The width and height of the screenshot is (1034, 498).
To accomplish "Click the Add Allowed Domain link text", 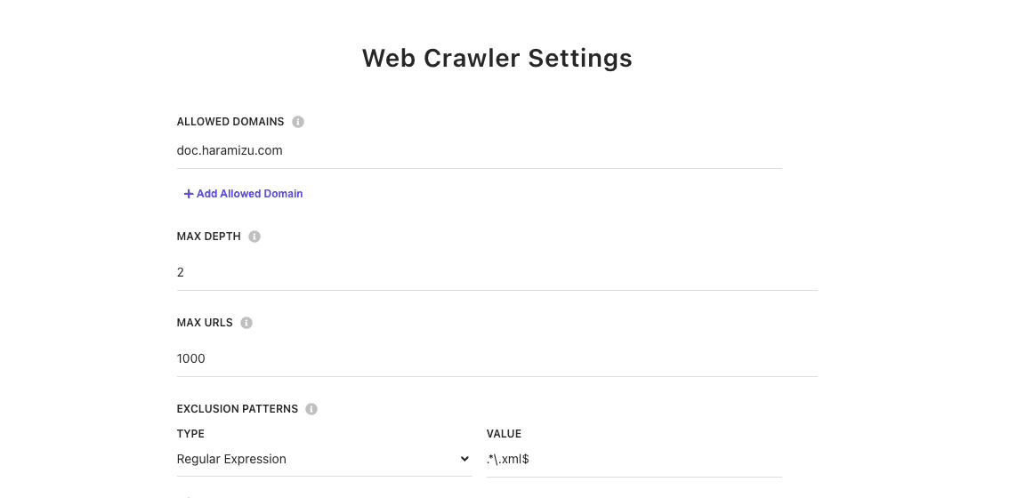I will (249, 194).
